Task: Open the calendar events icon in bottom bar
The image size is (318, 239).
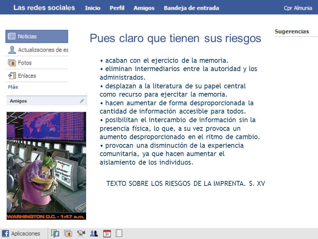Action: click(107, 233)
